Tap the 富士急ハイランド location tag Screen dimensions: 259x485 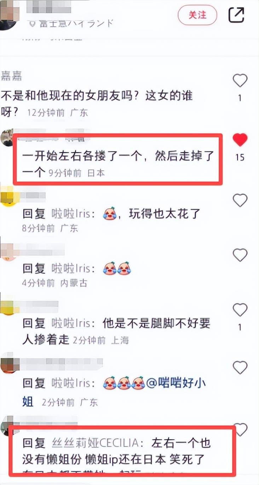pos(72,23)
